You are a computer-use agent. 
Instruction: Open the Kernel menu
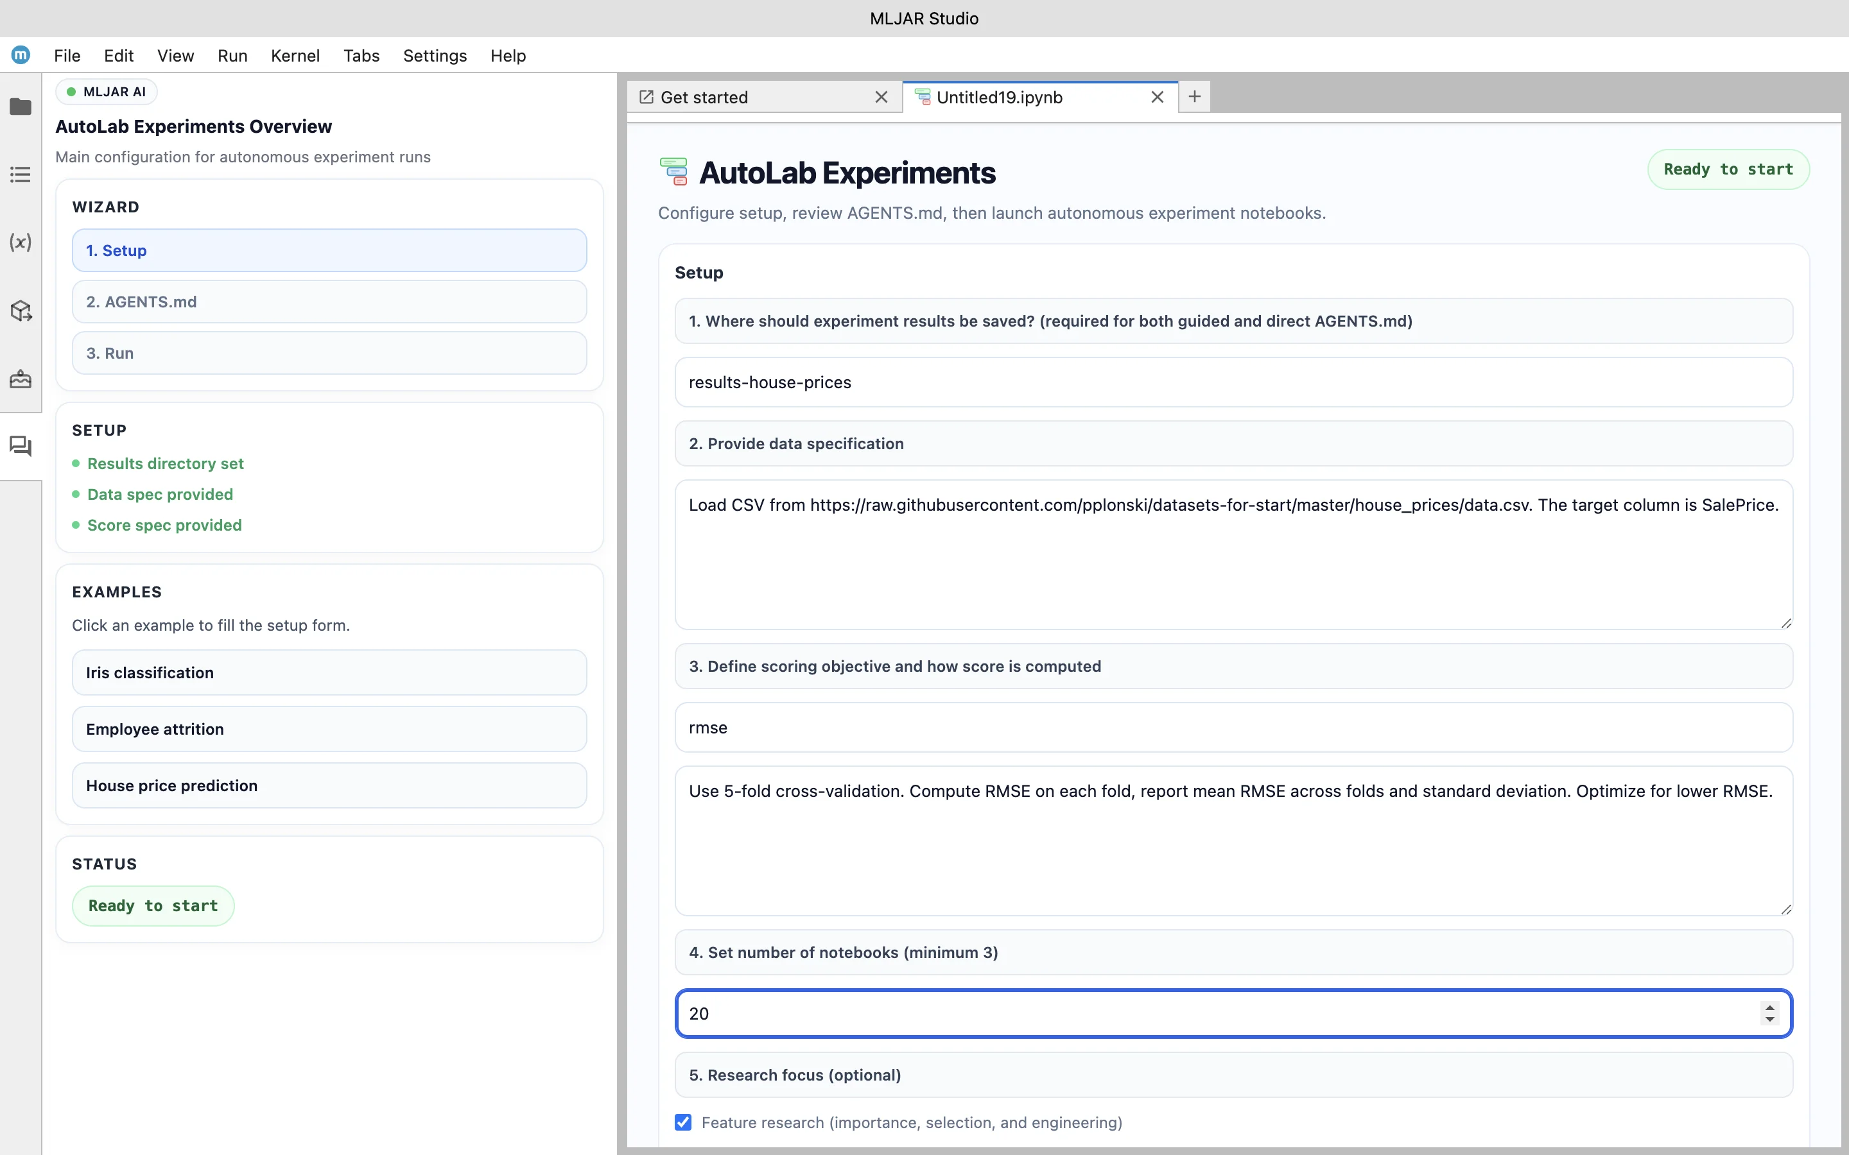(x=295, y=56)
